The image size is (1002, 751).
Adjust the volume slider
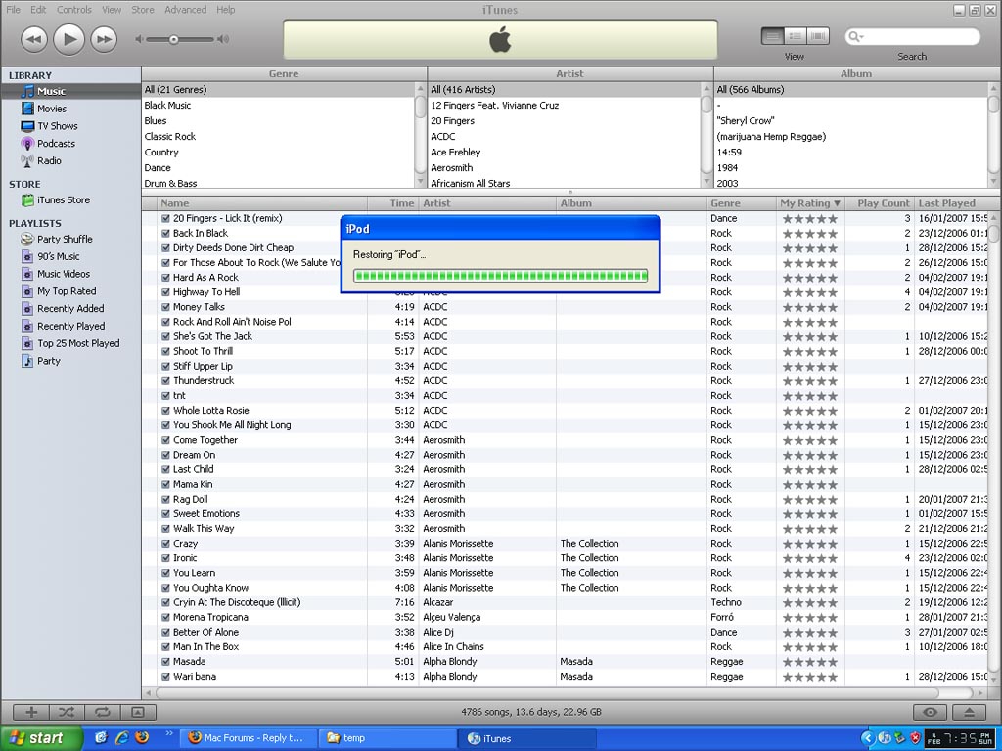174,40
